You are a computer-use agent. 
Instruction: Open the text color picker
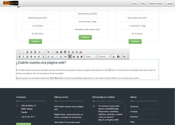point(114,57)
